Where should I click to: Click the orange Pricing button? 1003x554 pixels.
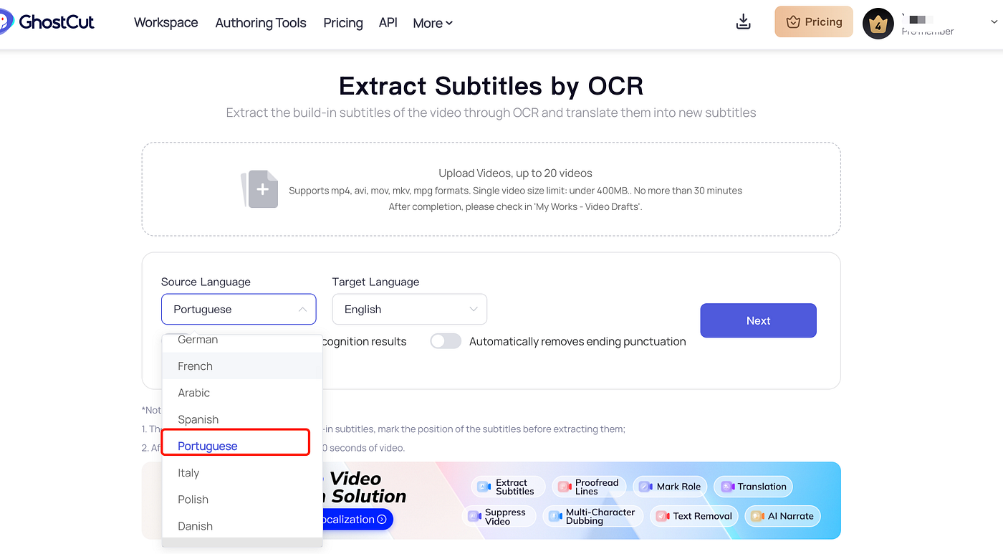[814, 22]
